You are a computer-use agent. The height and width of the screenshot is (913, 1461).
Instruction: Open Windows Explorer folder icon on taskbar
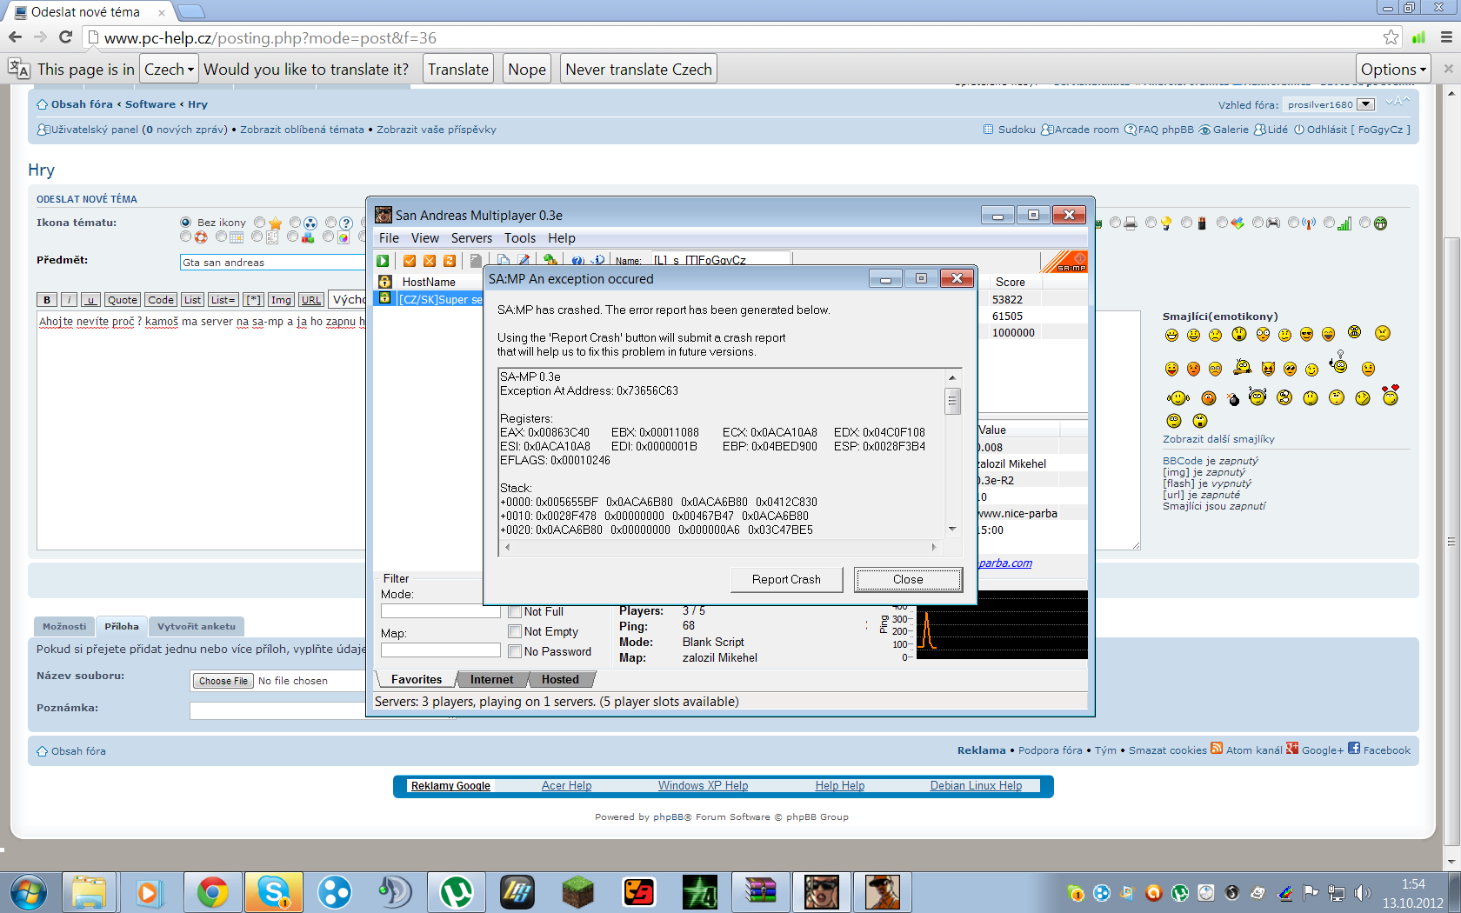89,892
